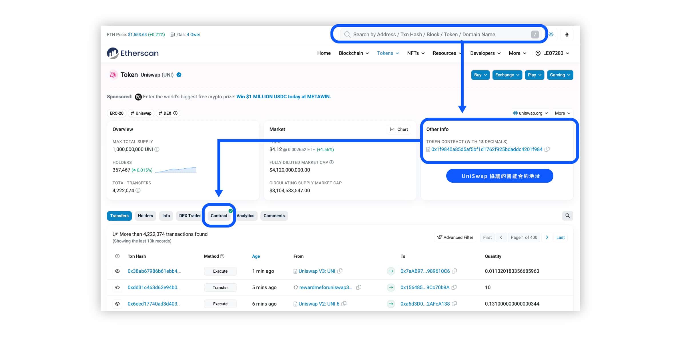Preview transaction 0x38ab67986b61ebb4 with eye icon
Viewport: 686px width, 359px height.
117,271
